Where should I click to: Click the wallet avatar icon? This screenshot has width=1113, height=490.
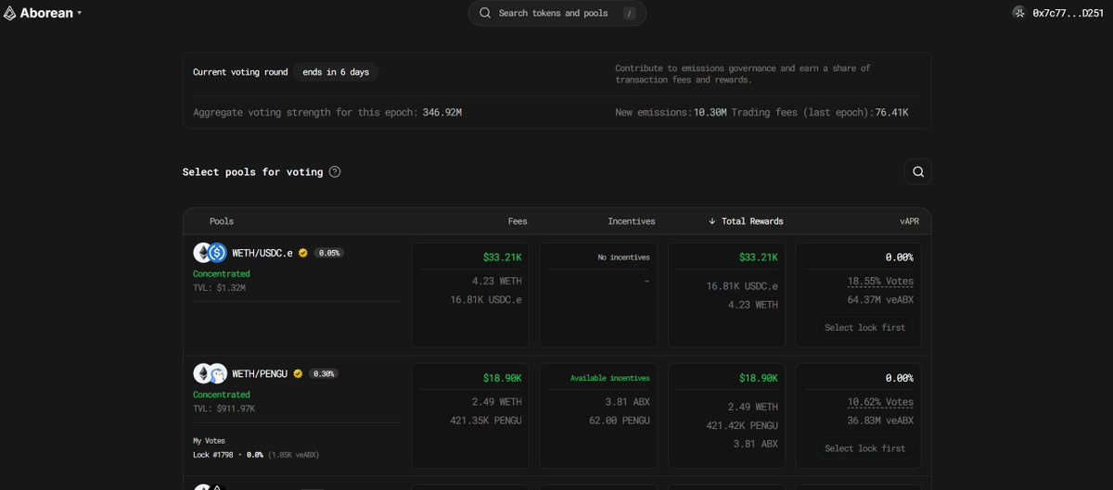click(x=1019, y=13)
